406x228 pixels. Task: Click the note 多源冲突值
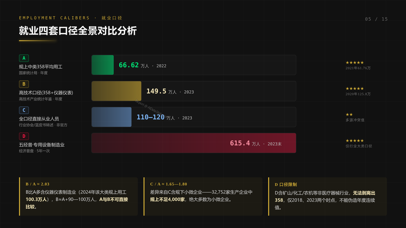click(x=355, y=120)
